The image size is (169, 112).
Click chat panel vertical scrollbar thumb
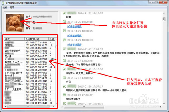pyautogui.click(x=164, y=19)
